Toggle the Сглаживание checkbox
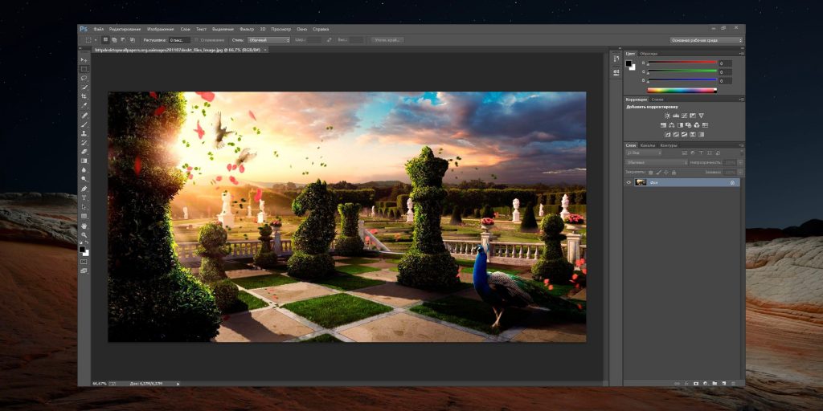Viewport: 823px width, 411px height. 198,39
